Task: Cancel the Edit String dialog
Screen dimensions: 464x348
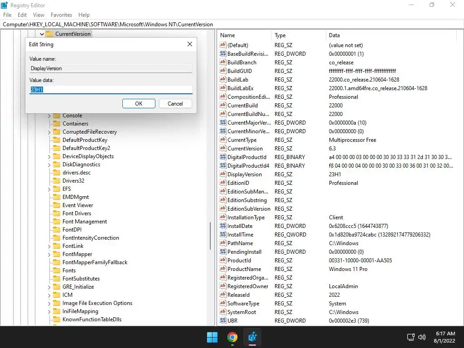Action: pos(175,104)
